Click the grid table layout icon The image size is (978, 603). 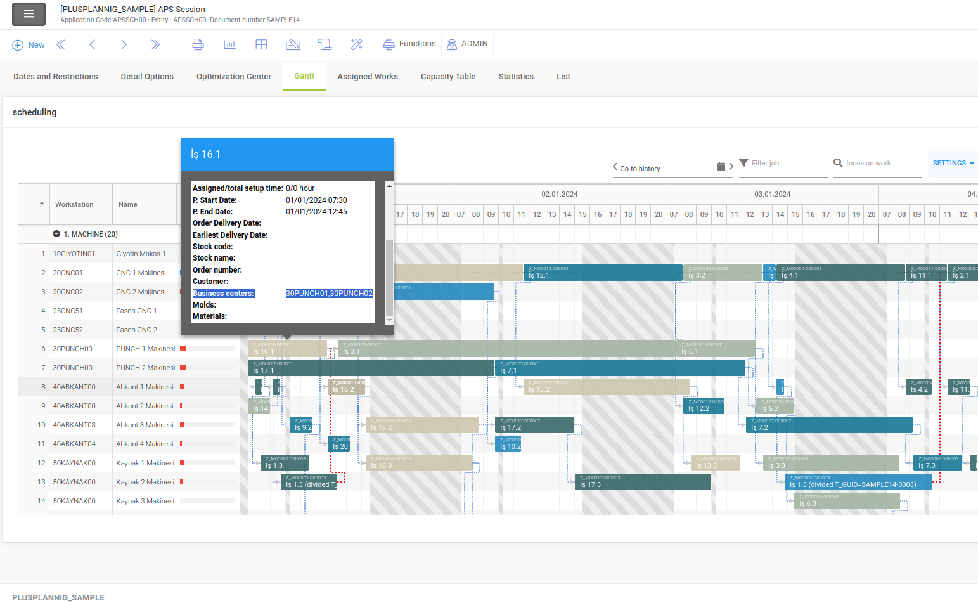261,44
